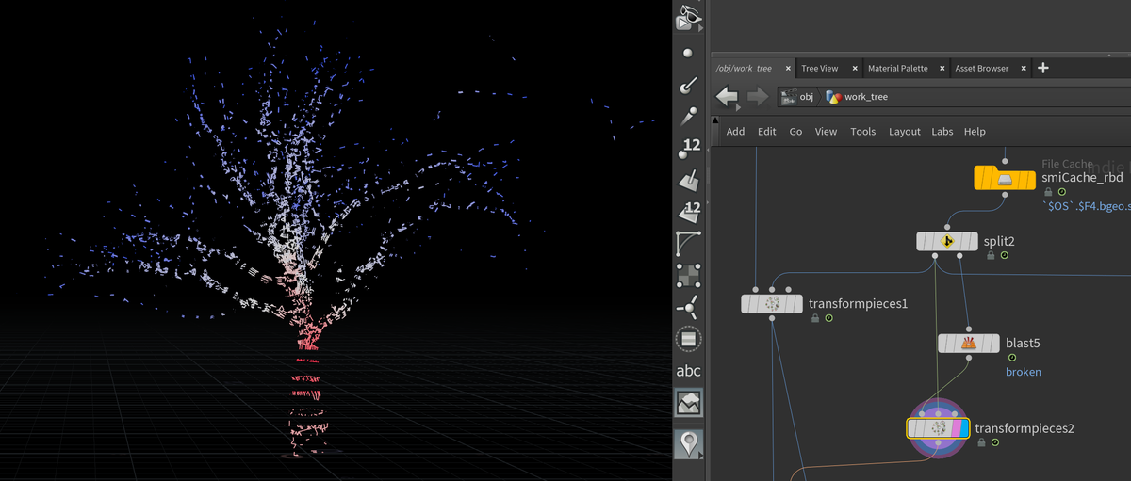This screenshot has width=1131, height=481.
Task: Open the Help menu
Action: 975,132
